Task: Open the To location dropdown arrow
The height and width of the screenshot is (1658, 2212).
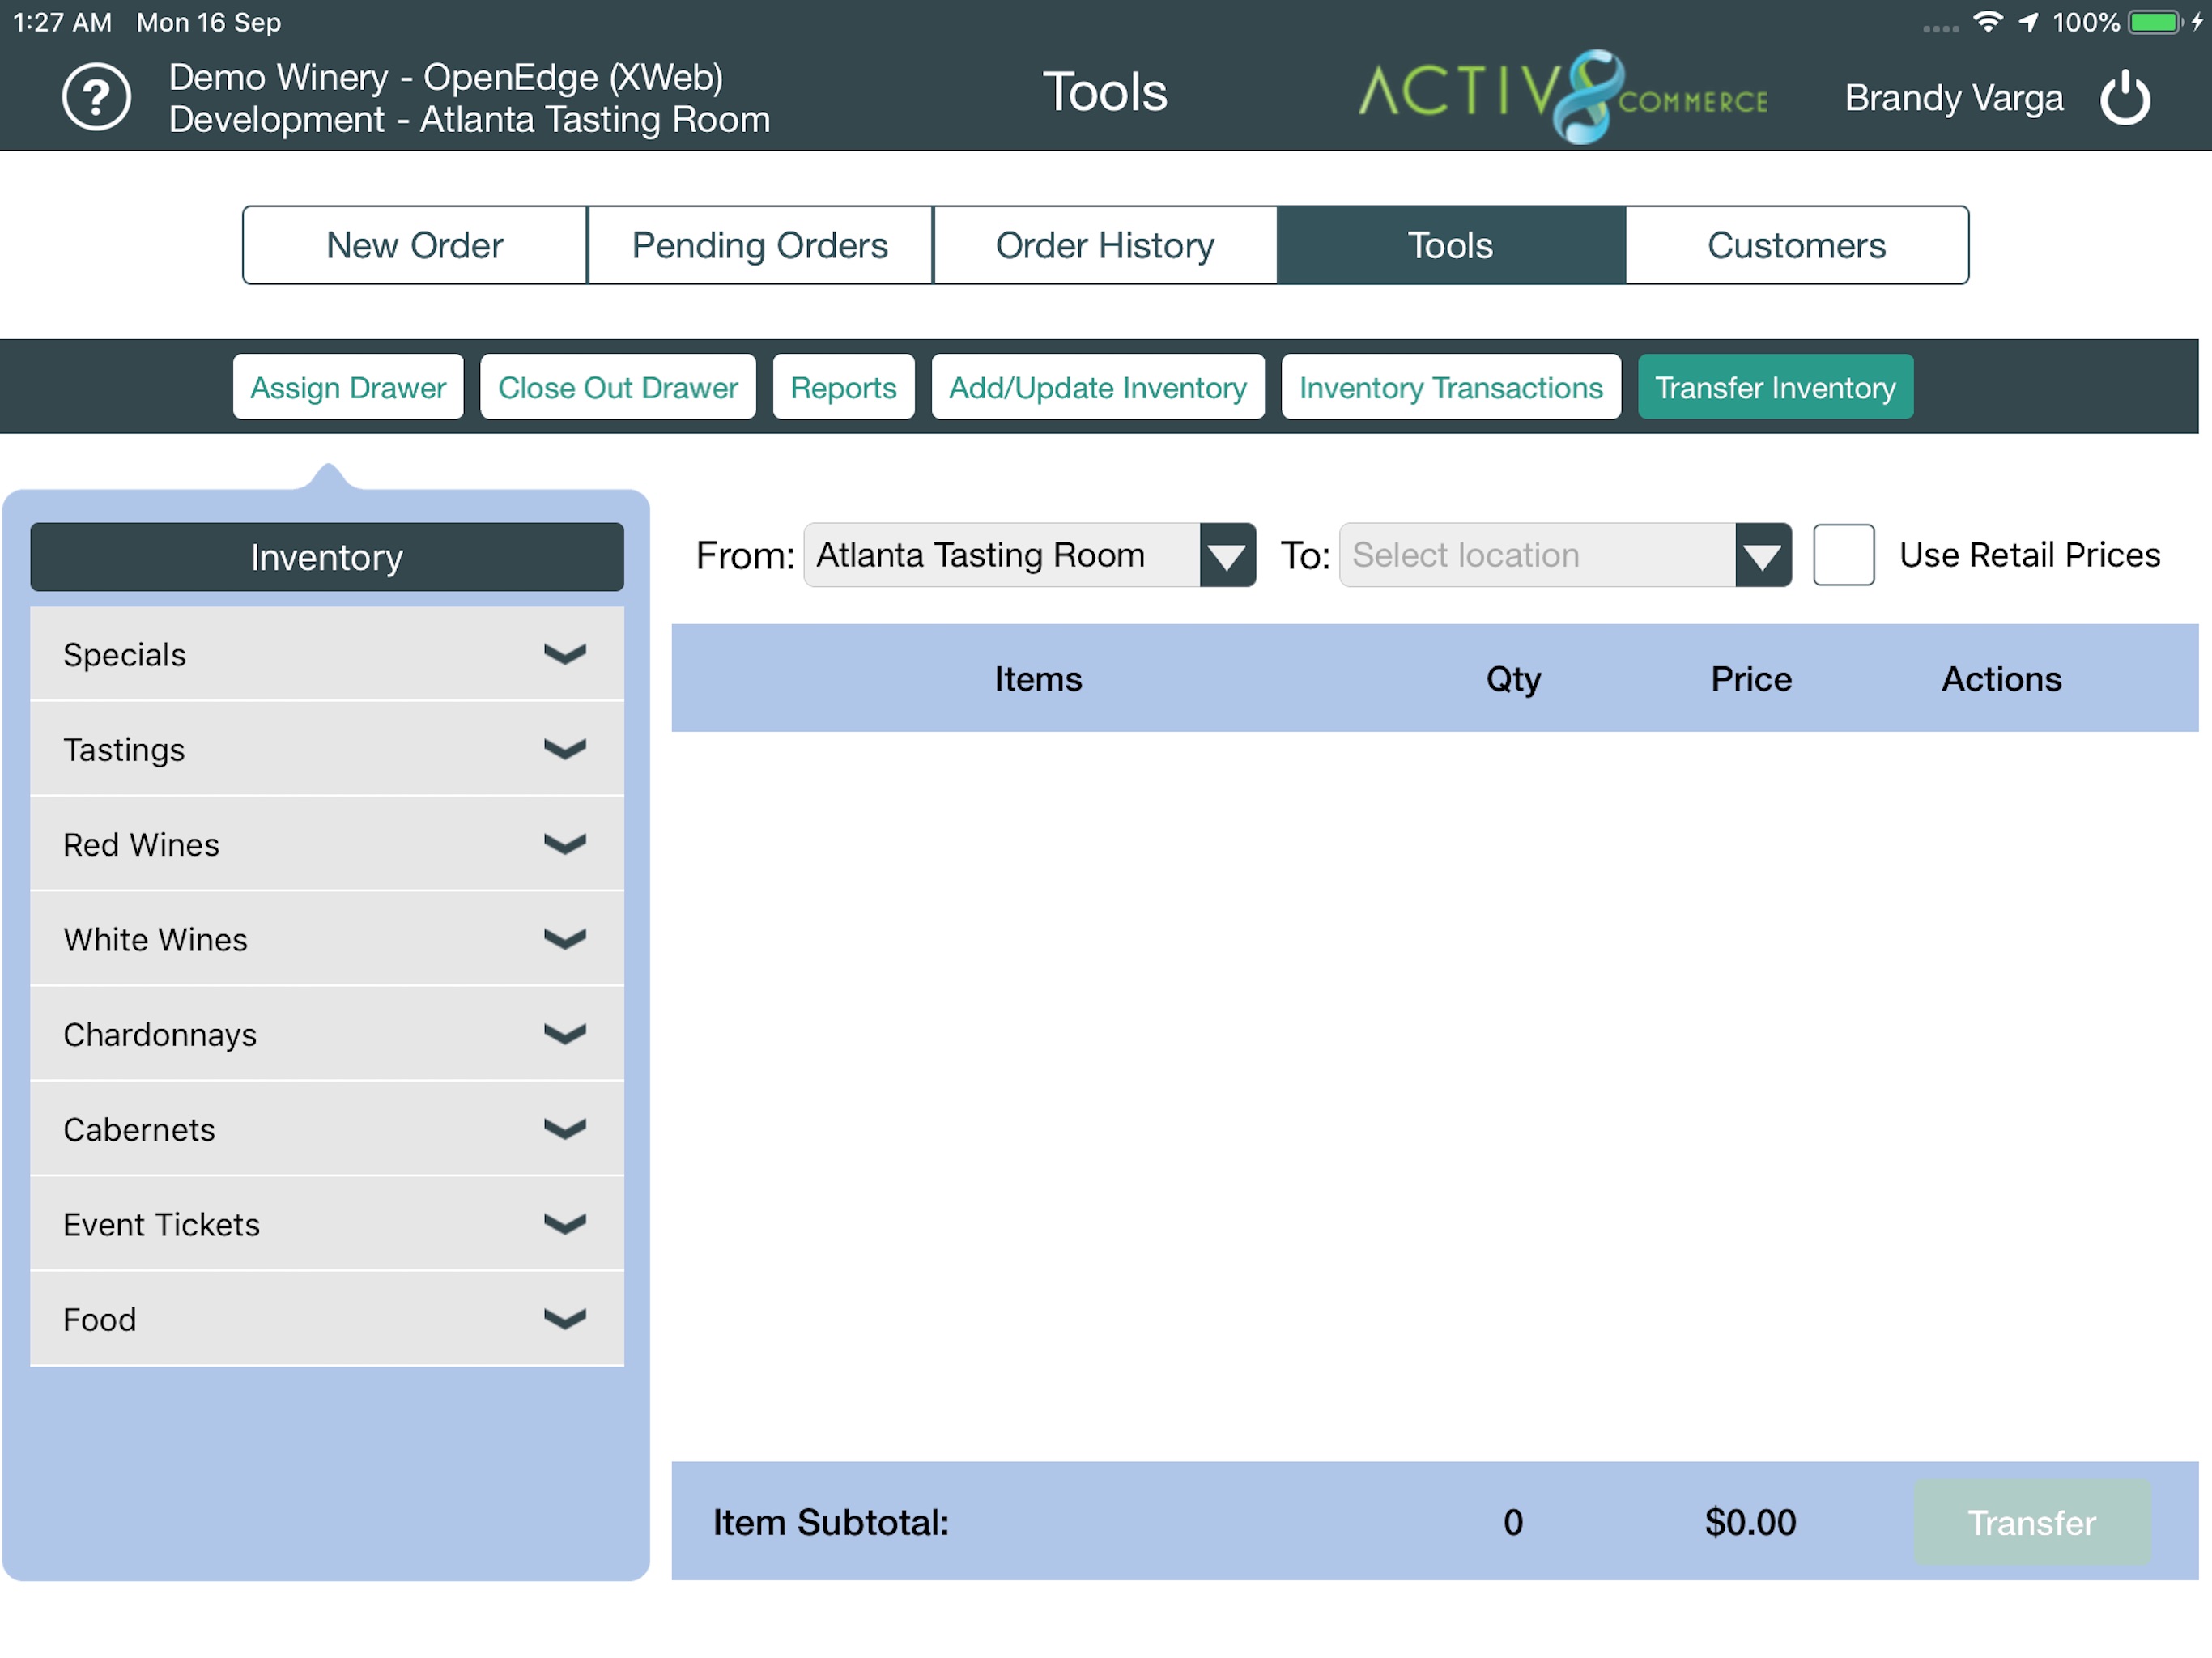Action: coord(1763,555)
